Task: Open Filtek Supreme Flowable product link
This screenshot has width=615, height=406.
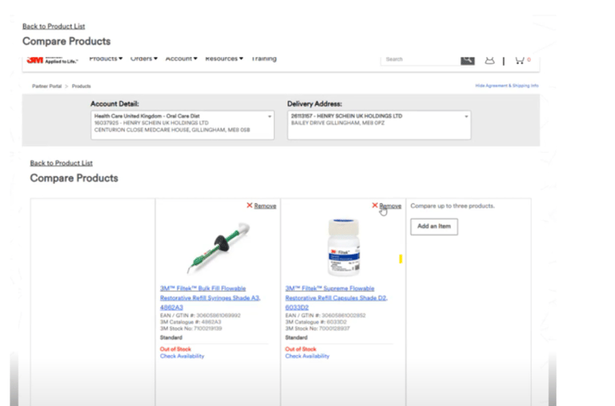Action: pyautogui.click(x=336, y=298)
